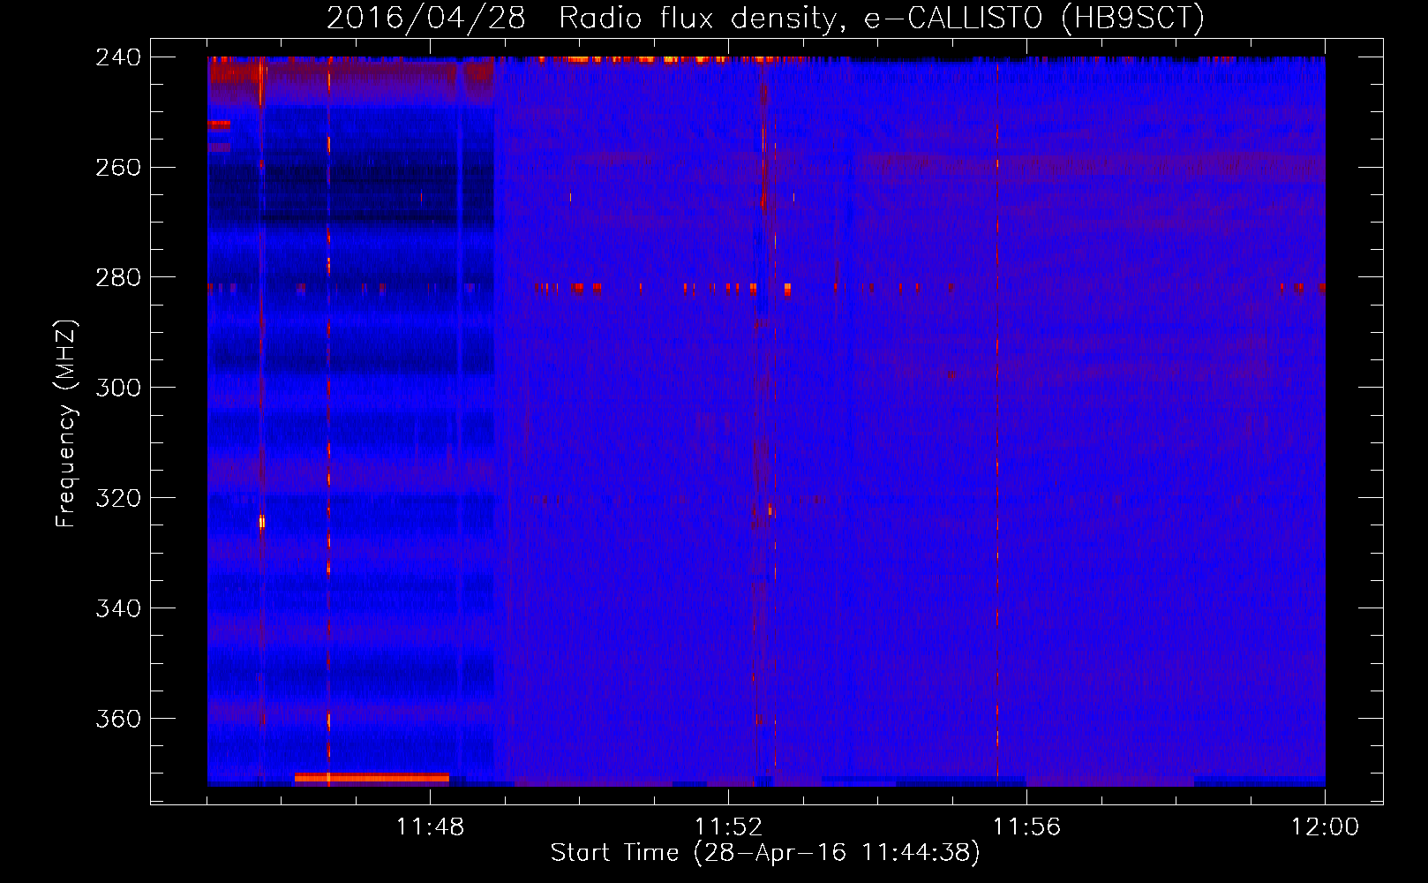Select the 280 frequency tick label
This screenshot has height=883, width=1428.
click(x=118, y=278)
